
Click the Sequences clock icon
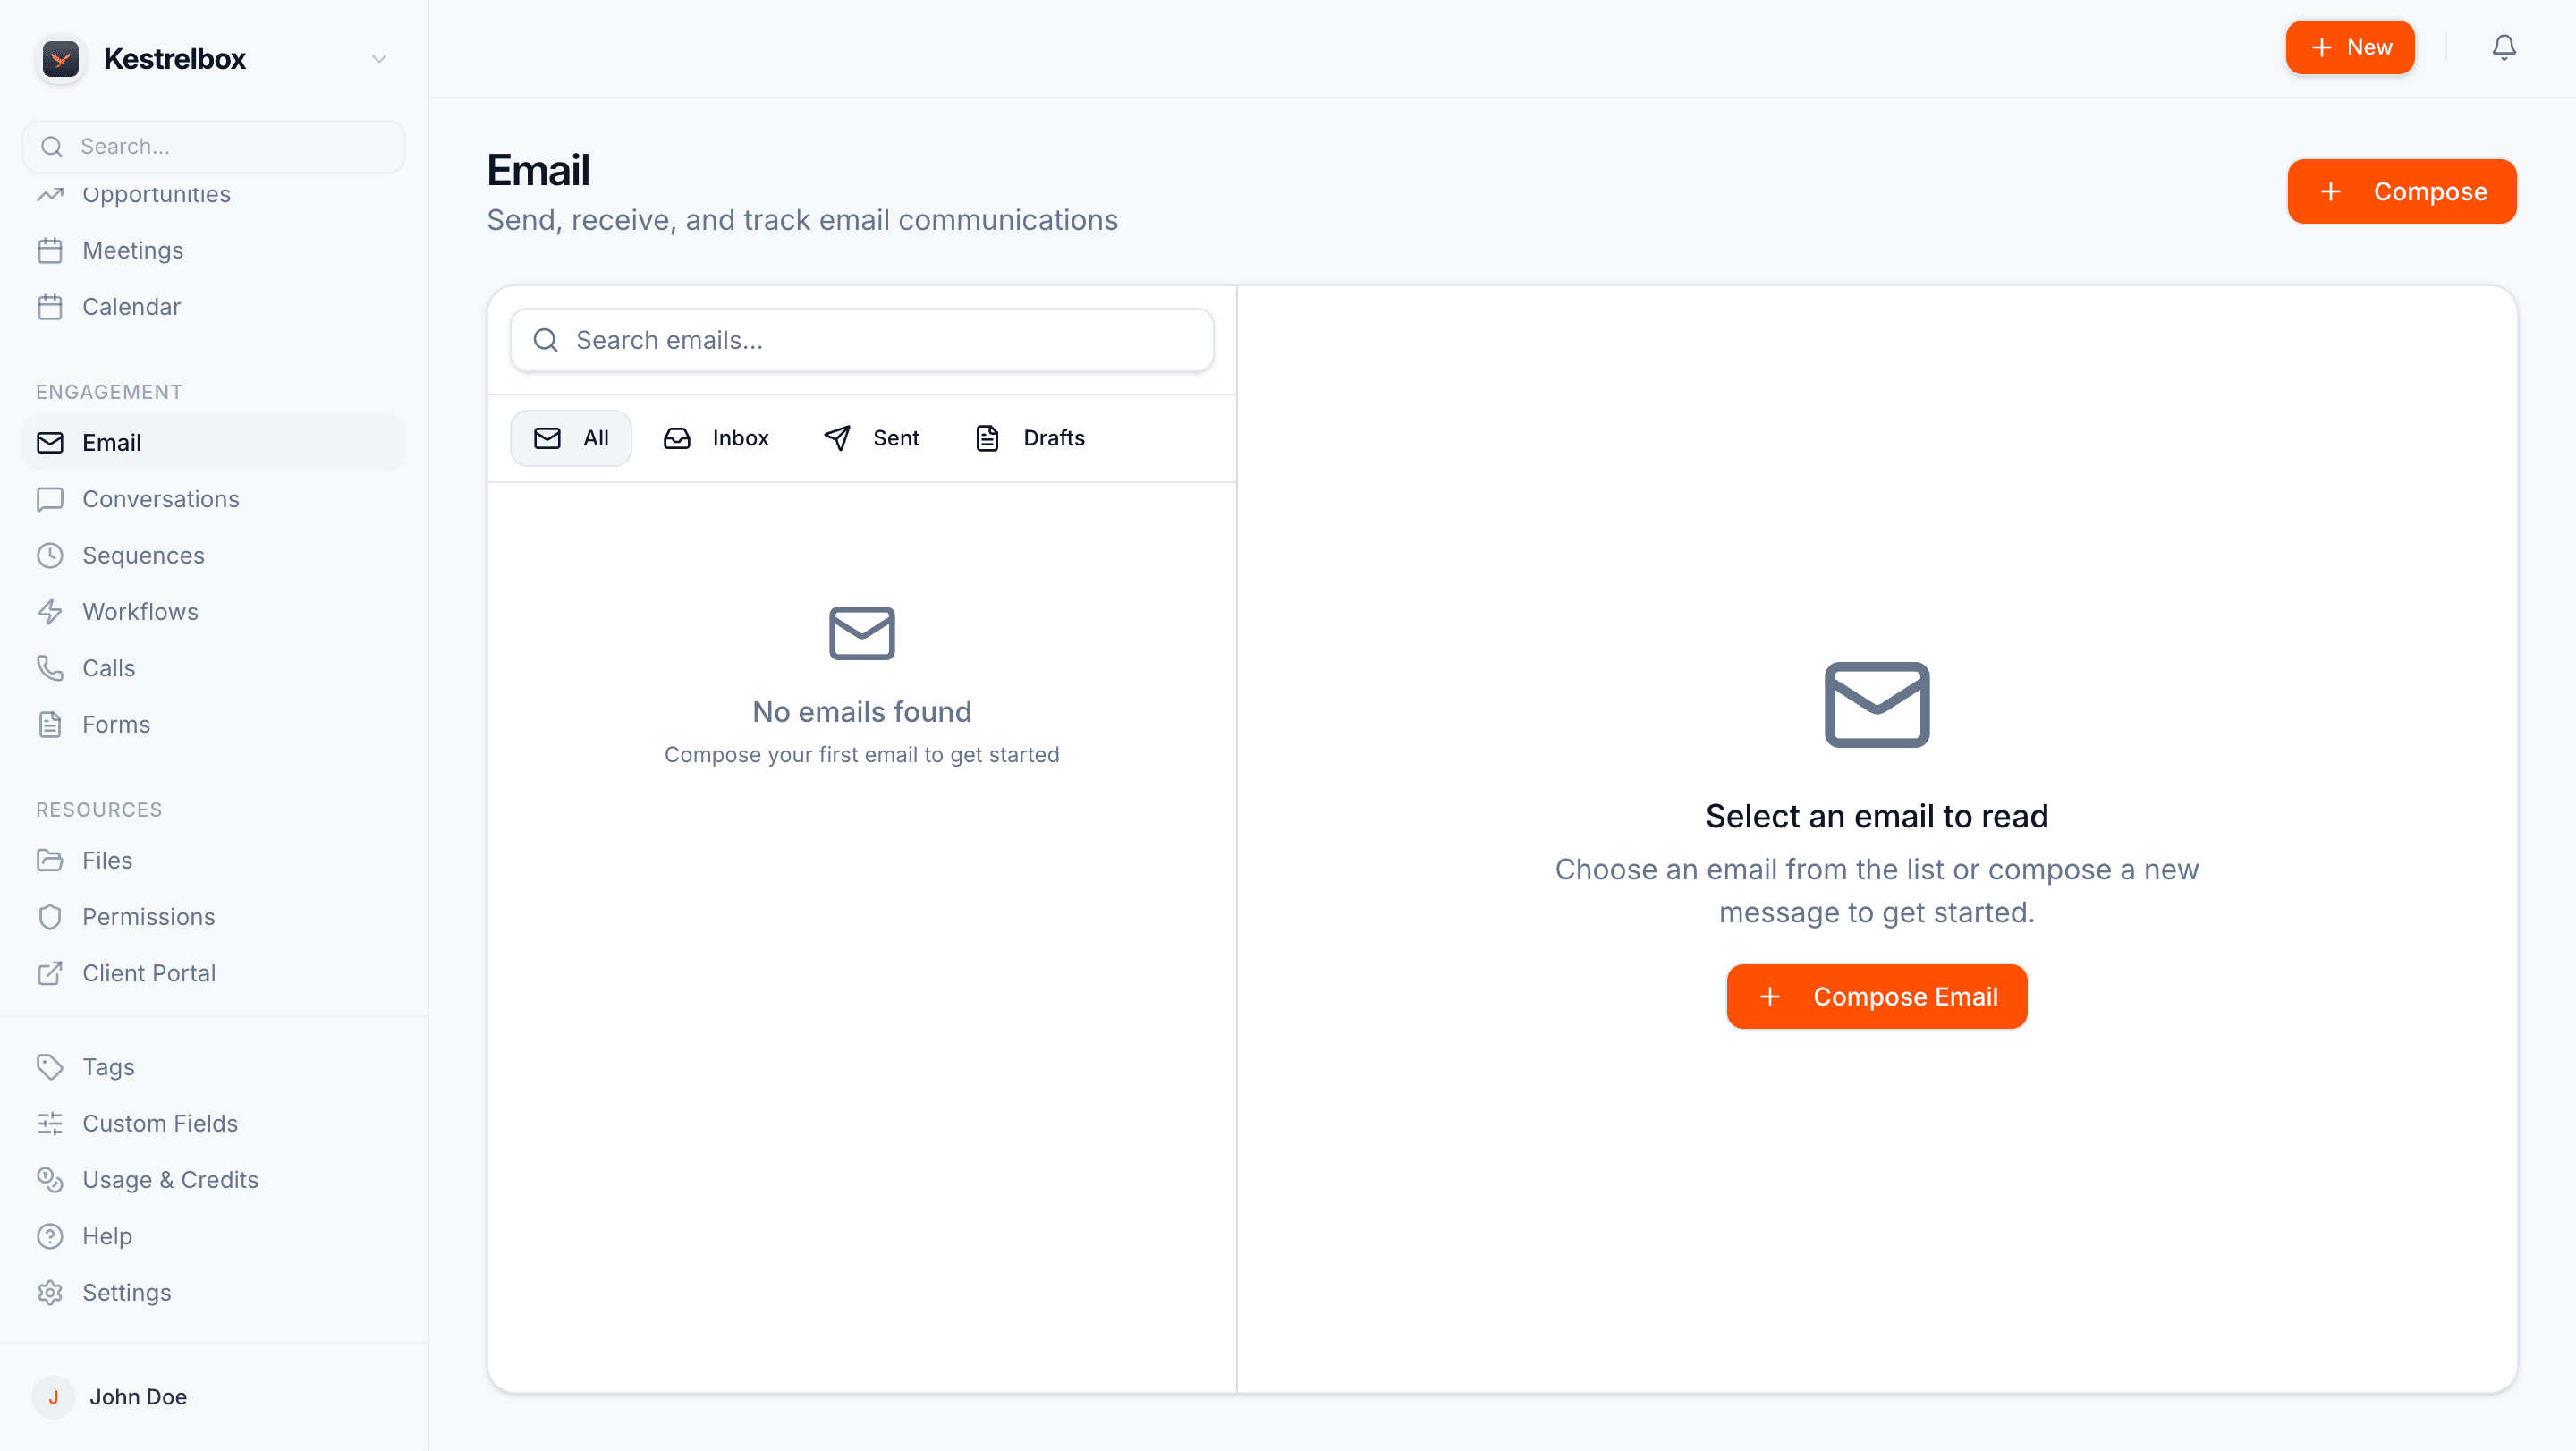pyautogui.click(x=51, y=555)
